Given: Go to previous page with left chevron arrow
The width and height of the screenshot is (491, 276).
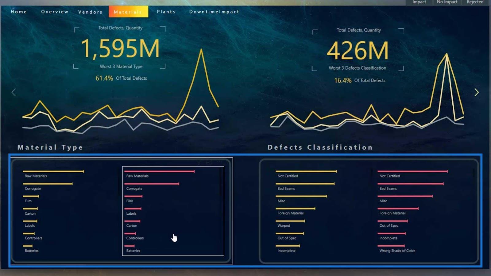Looking at the screenshot, I should click(x=14, y=92).
